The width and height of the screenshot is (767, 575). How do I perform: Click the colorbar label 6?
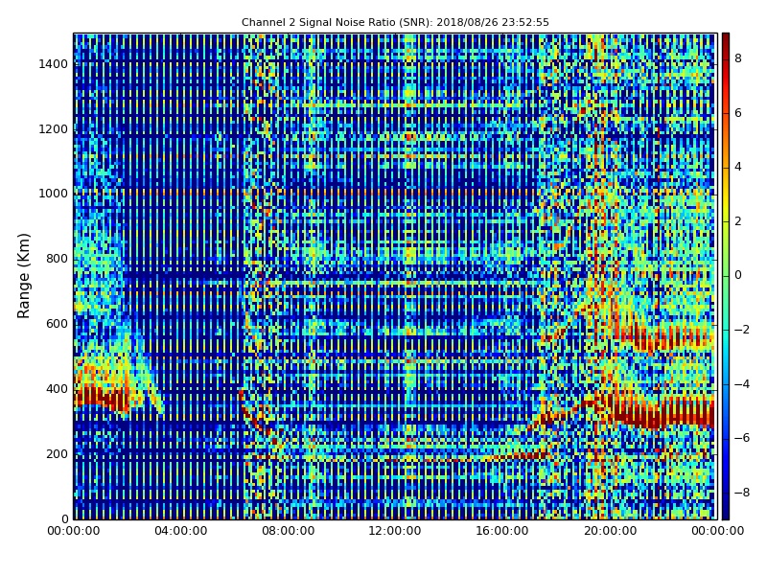[x=738, y=113]
